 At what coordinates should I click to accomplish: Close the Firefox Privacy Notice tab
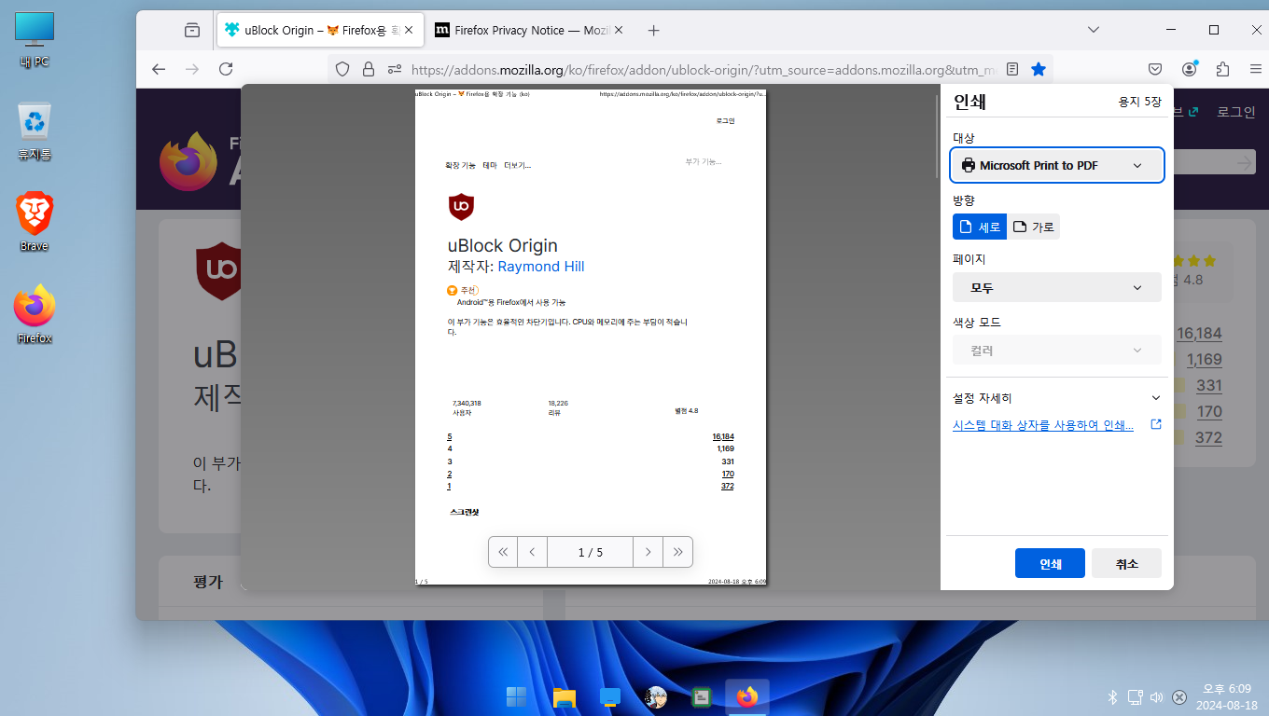point(618,30)
